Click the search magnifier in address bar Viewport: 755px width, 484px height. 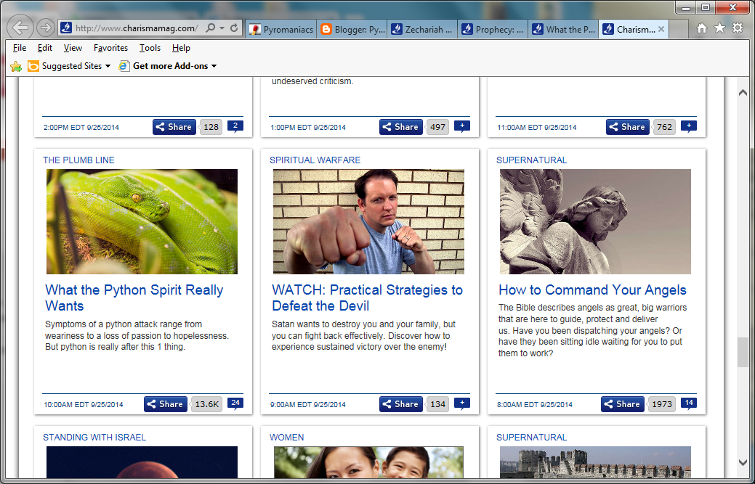click(210, 28)
